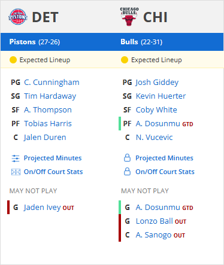This screenshot has height=265, width=224.
Task: Click the Bulls On/Off Court Stats lock icon
Action: (x=127, y=172)
